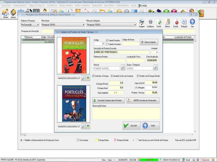Screen dimensions: 217x162
Task: Click the SALVAR button
Action: 132,126
